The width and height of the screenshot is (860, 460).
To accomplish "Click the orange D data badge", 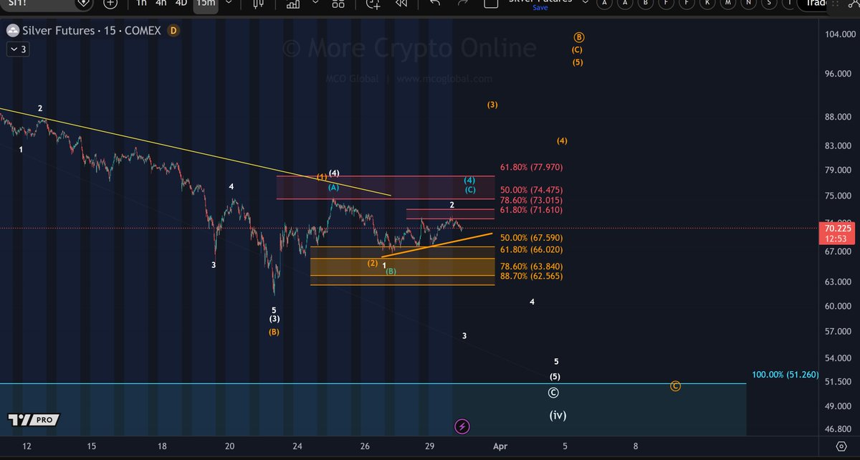I will [173, 31].
